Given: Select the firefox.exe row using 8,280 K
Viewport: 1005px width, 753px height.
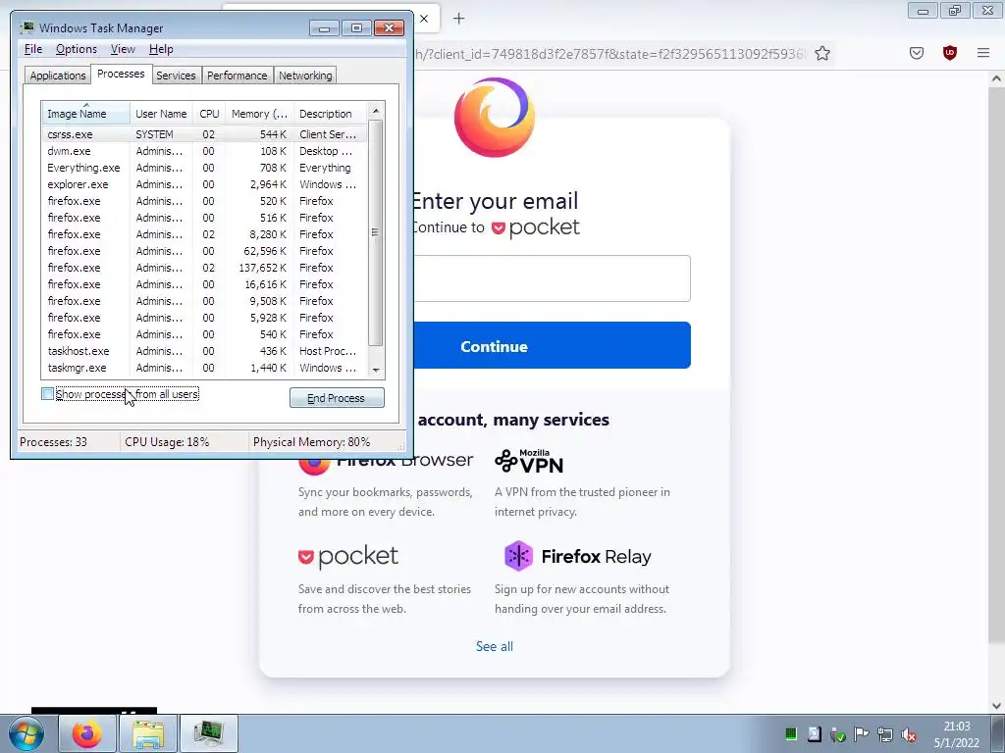Looking at the screenshot, I should coord(205,234).
